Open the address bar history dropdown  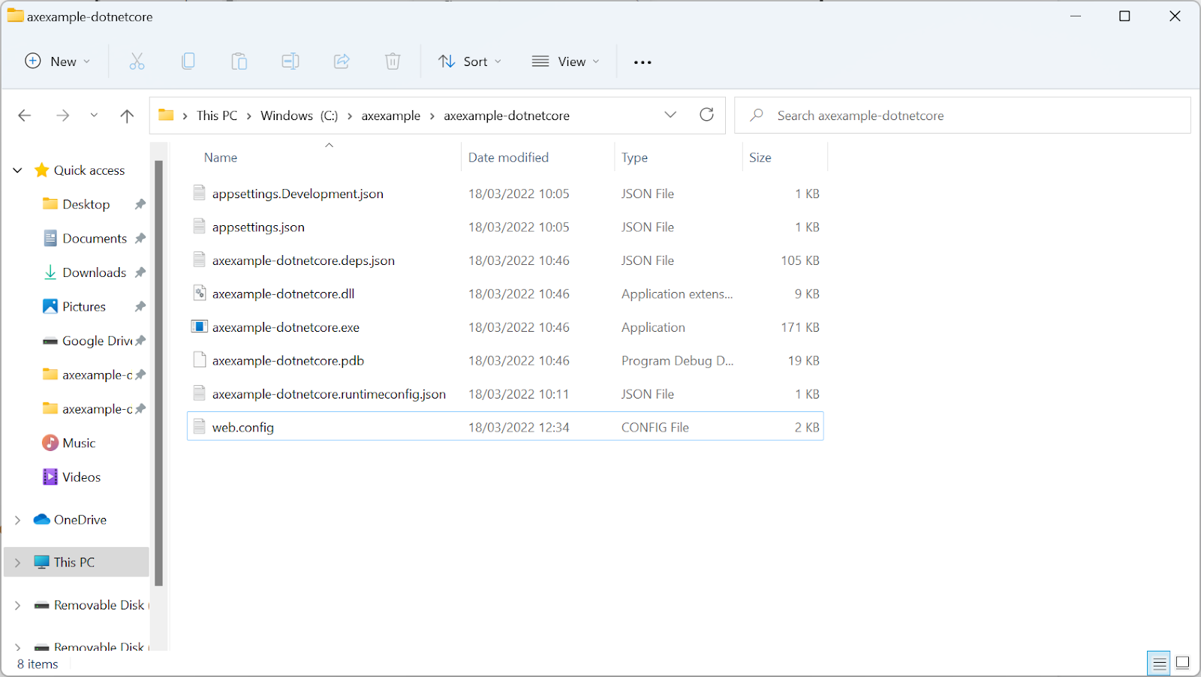pos(670,115)
